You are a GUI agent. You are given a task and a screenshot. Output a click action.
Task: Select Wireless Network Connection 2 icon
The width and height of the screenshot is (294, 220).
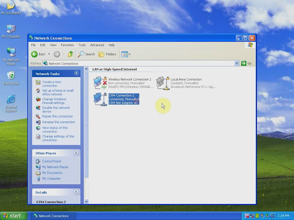(x=100, y=83)
